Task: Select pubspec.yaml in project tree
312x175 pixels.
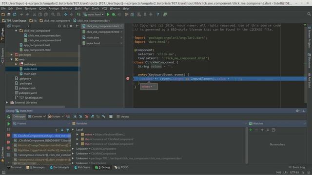Action: (x=28, y=93)
